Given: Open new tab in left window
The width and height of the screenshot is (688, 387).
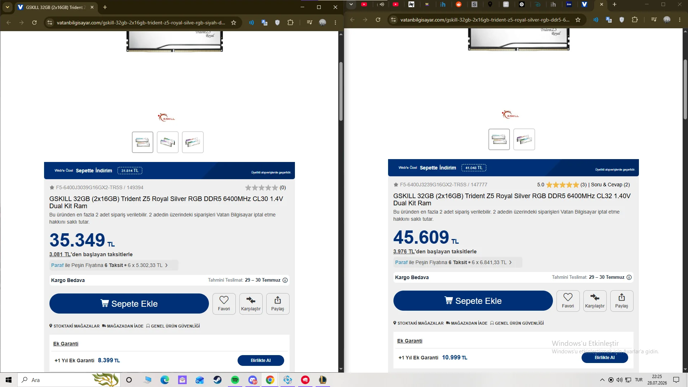Looking at the screenshot, I should click(105, 7).
